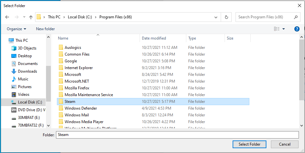The width and height of the screenshot is (305, 153).
Task: Sort by Date modified column header
Action: [154, 38]
